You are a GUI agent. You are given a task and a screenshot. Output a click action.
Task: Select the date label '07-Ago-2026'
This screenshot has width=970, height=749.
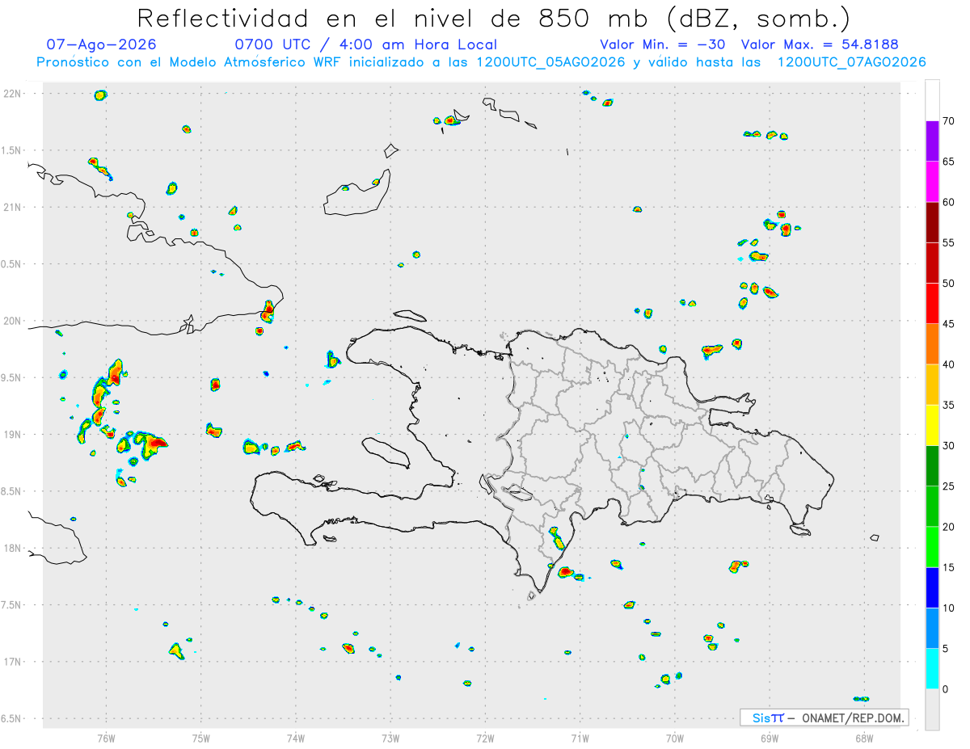(x=101, y=44)
